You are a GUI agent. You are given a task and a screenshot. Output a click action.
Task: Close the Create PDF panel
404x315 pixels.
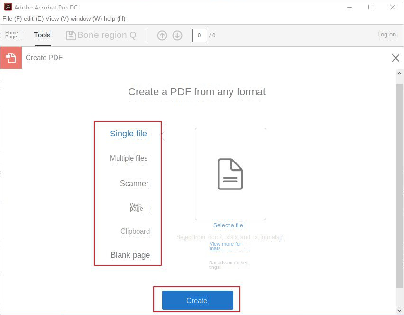(x=396, y=58)
